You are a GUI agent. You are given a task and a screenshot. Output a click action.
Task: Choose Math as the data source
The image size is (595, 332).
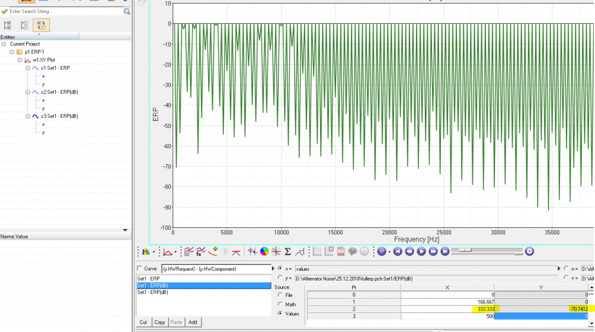coord(280,304)
